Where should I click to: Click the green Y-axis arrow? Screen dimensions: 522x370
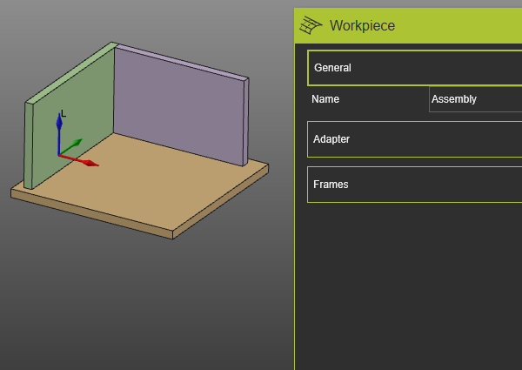point(74,145)
